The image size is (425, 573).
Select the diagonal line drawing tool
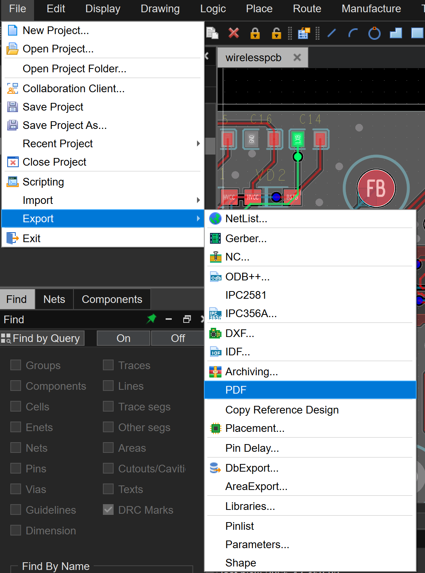click(x=332, y=34)
